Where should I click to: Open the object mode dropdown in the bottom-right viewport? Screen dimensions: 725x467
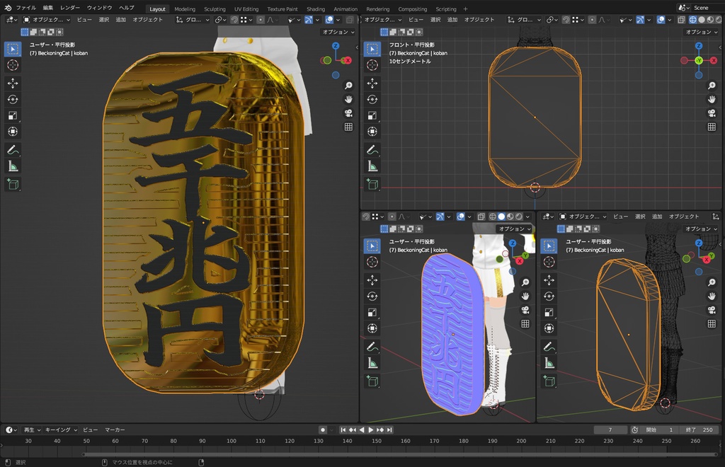coord(583,217)
